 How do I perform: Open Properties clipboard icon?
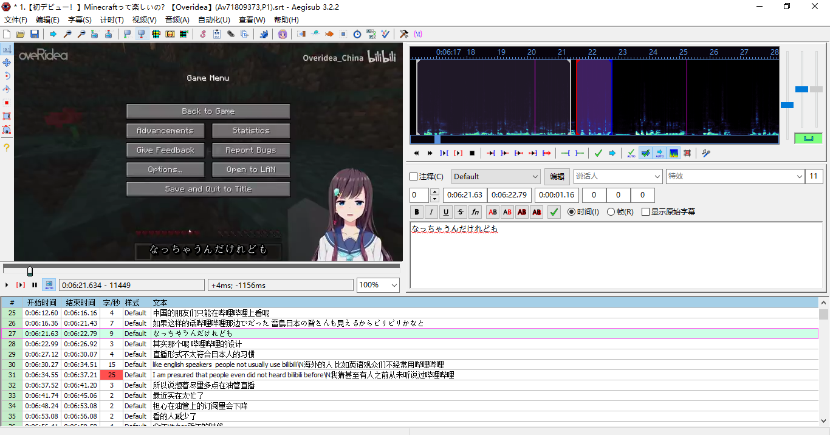[x=217, y=34]
